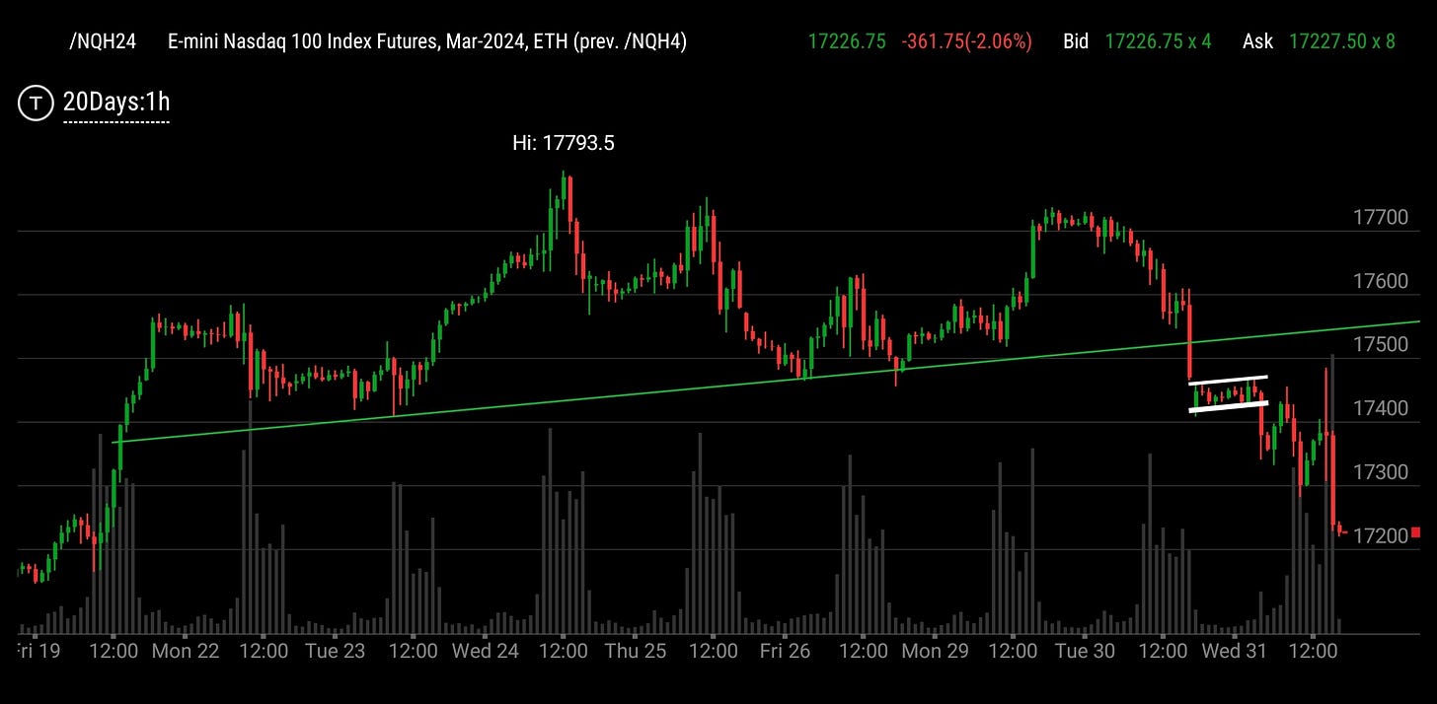Click the 17600 price axis label

tap(1381, 281)
